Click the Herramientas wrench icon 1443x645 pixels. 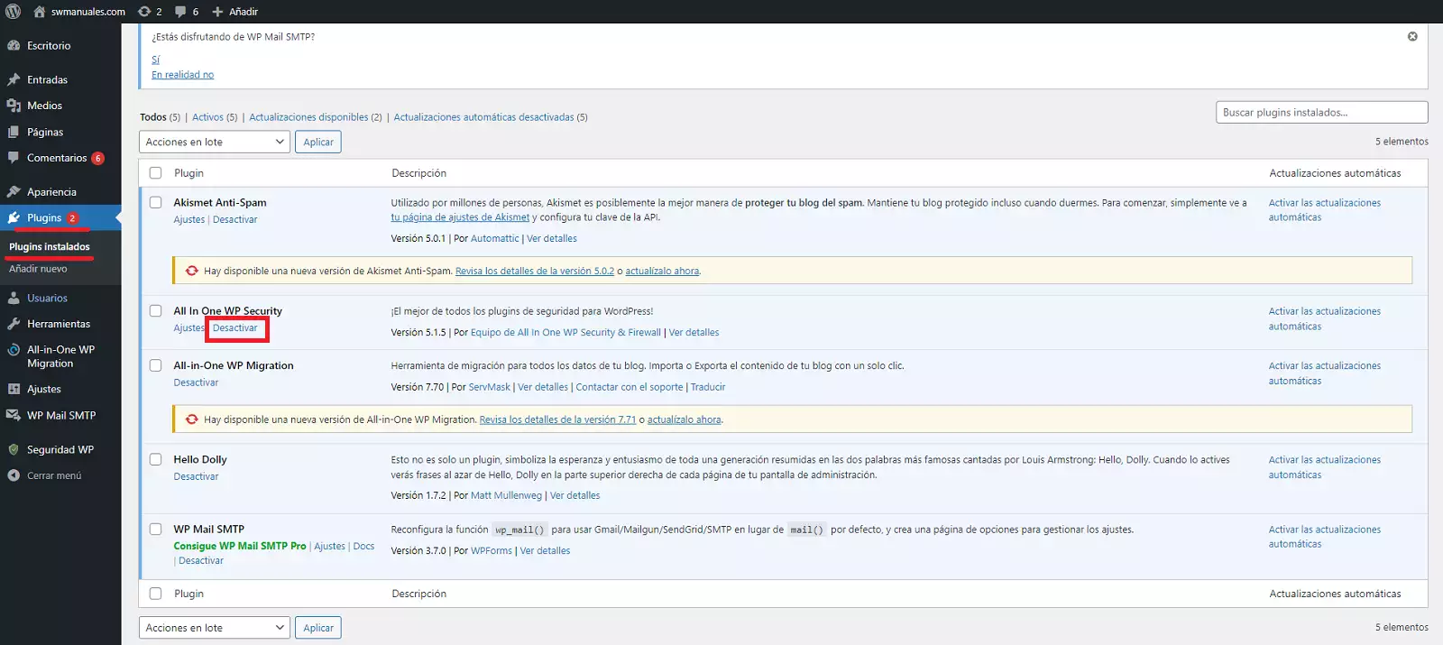14,324
